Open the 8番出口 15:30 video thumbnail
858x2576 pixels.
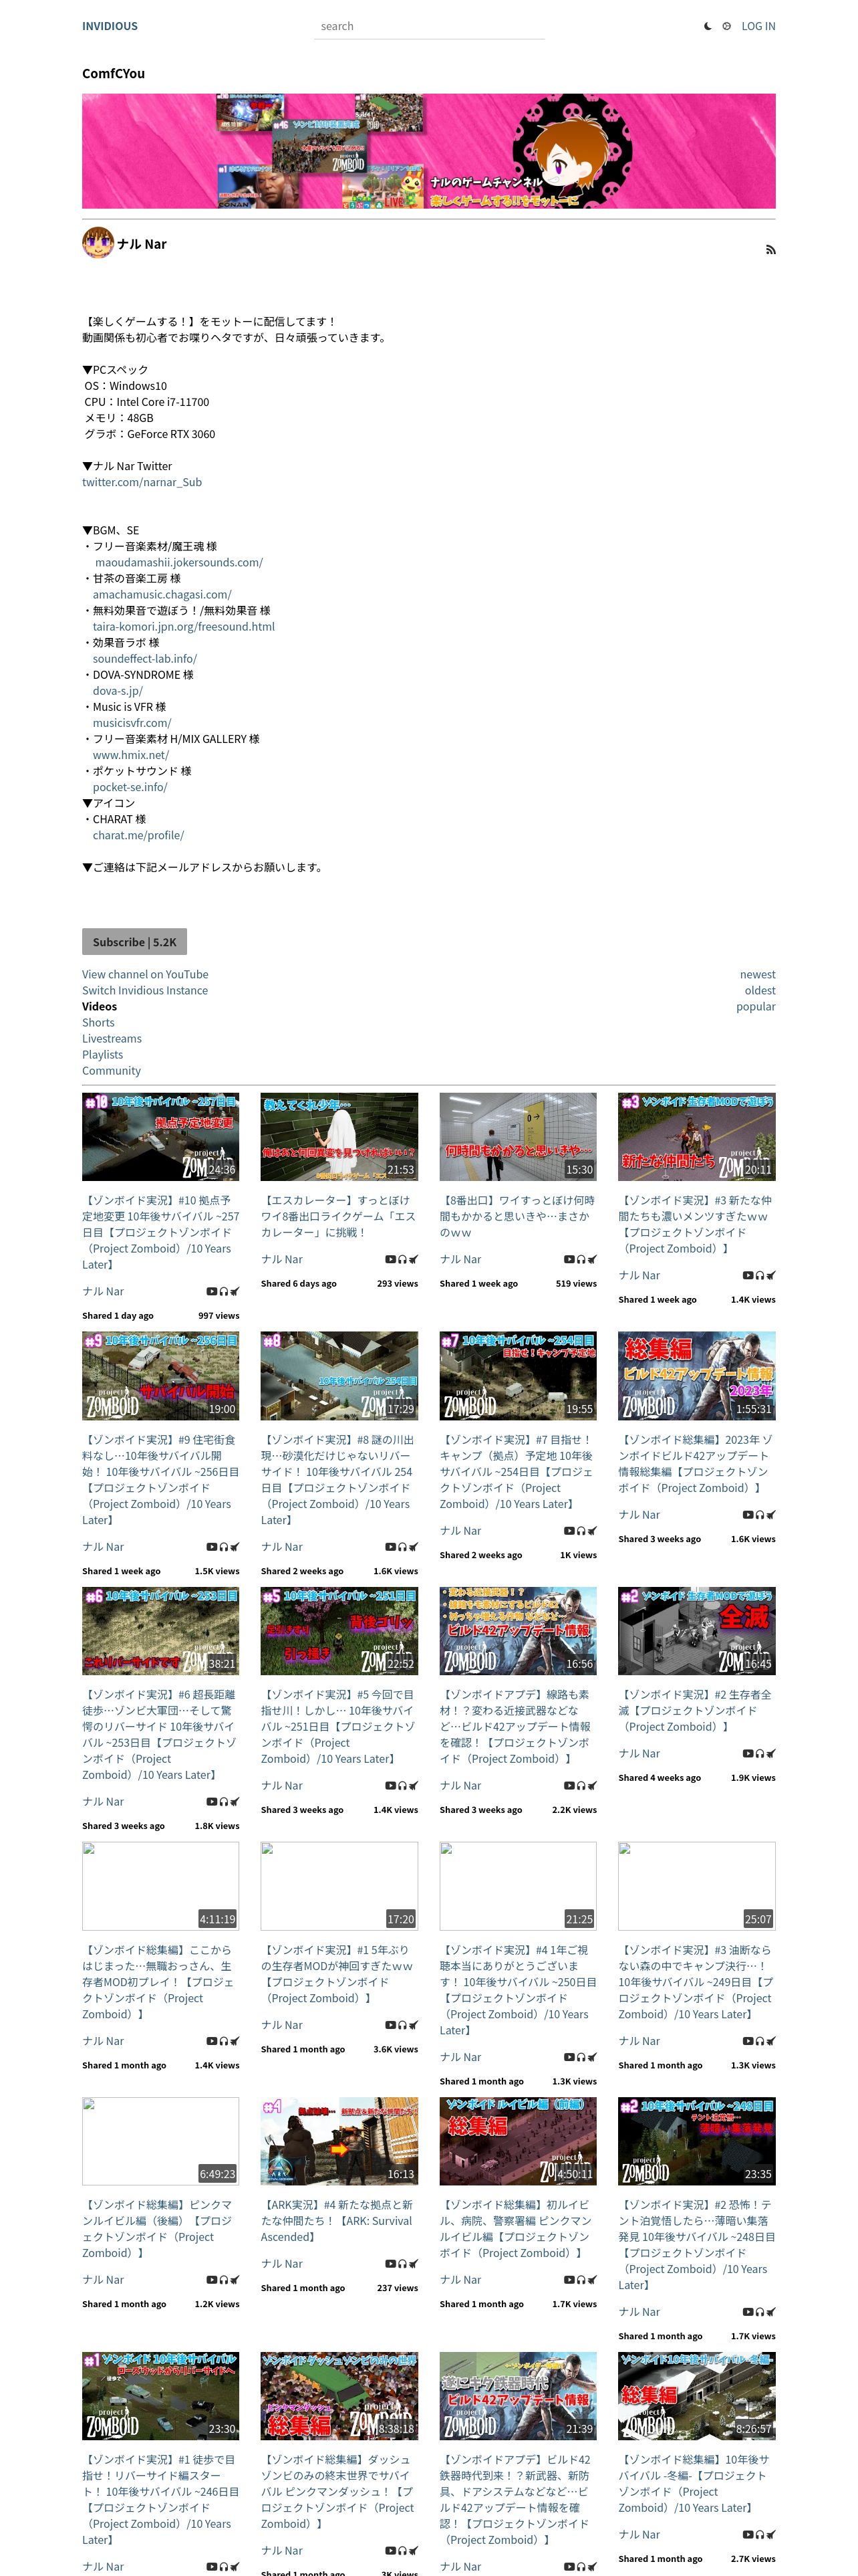click(519, 1136)
